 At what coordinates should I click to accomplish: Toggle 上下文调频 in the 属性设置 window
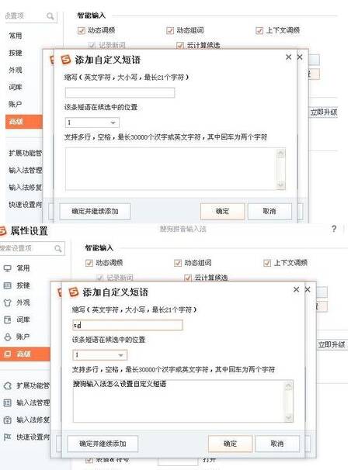pos(267,263)
